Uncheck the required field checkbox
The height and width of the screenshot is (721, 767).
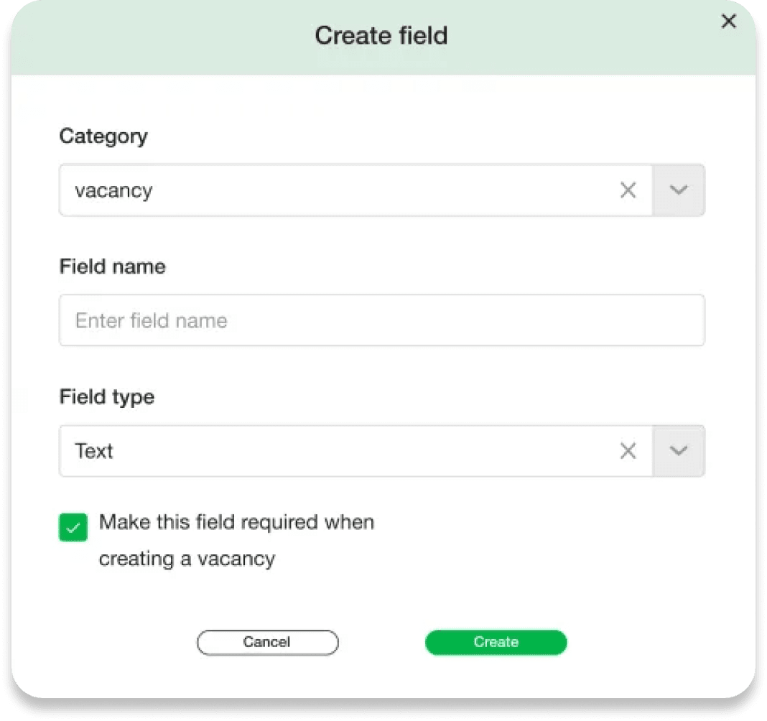click(x=73, y=527)
